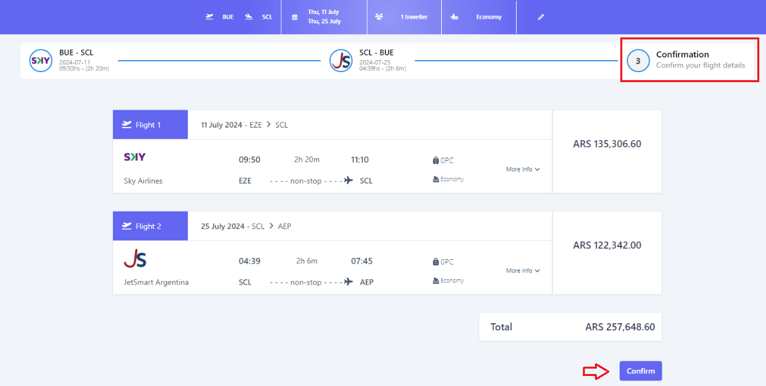This screenshot has width=766, height=386.
Task: Expand More Info for Flight 1
Action: 523,170
